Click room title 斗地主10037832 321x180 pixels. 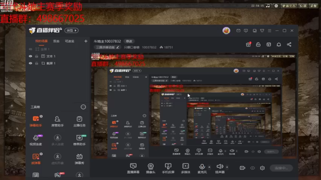(107, 41)
